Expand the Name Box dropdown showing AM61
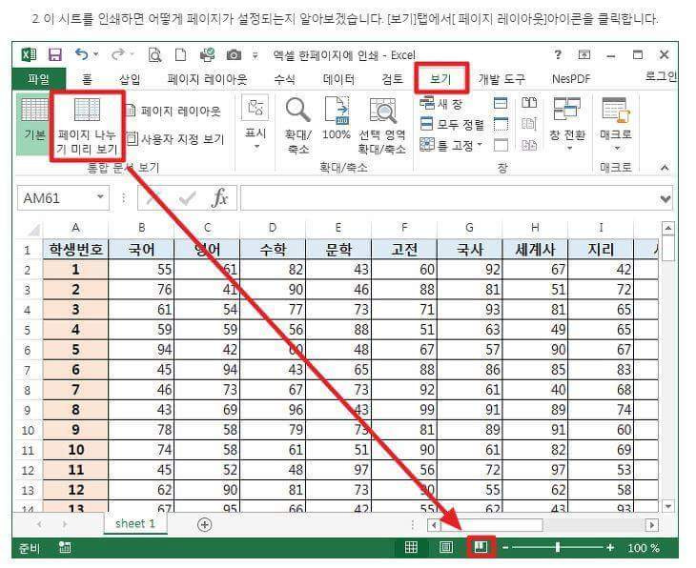The image size is (696, 568). [x=100, y=196]
